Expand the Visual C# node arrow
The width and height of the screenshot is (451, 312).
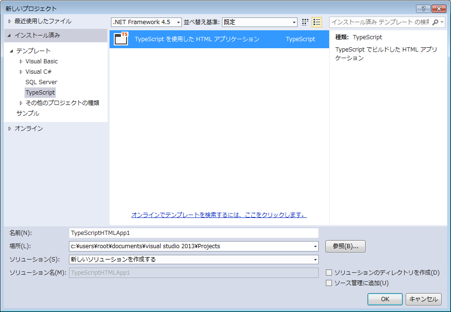coord(21,72)
